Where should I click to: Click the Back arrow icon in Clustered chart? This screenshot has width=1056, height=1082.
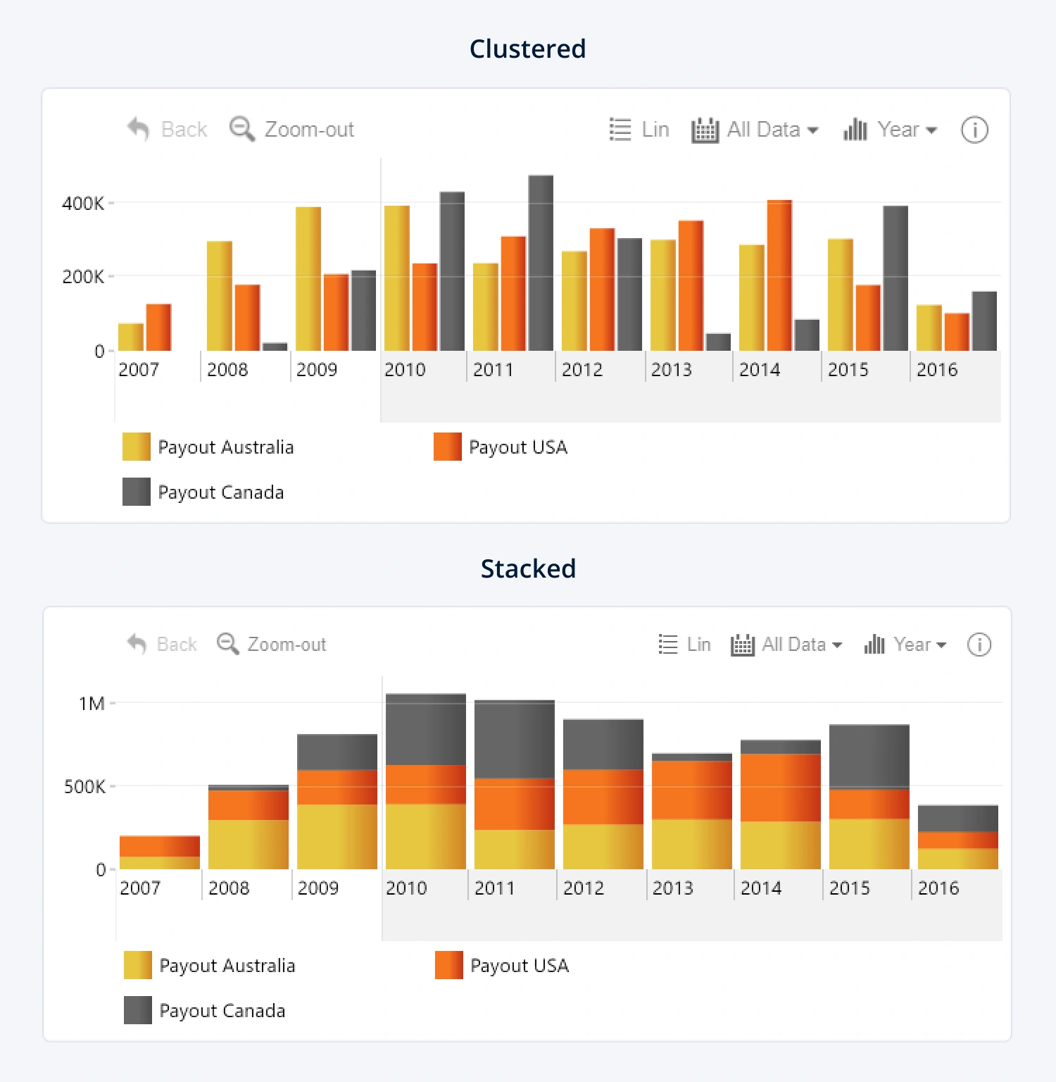click(x=138, y=130)
